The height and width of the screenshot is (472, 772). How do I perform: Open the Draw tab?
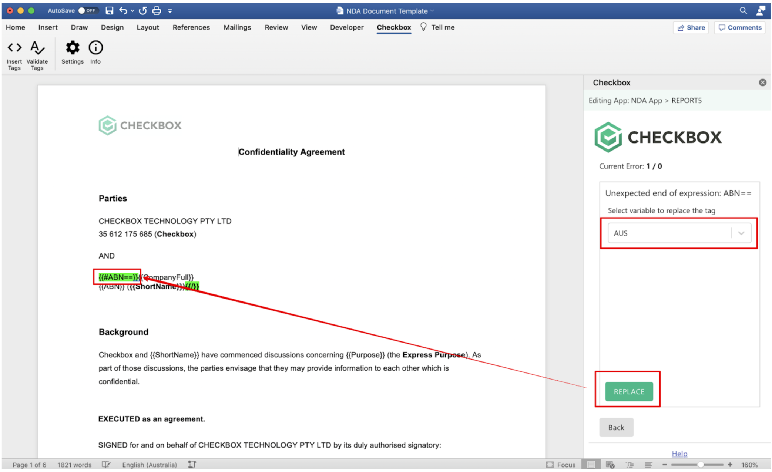click(79, 27)
